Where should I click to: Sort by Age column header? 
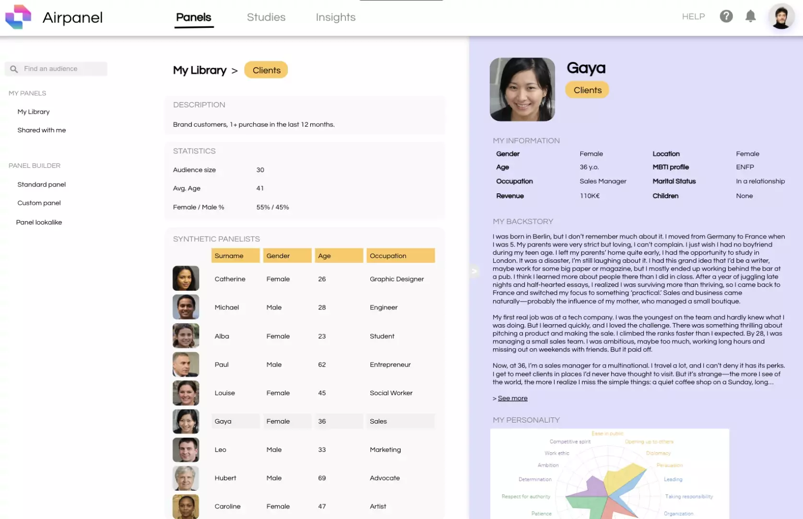point(339,256)
